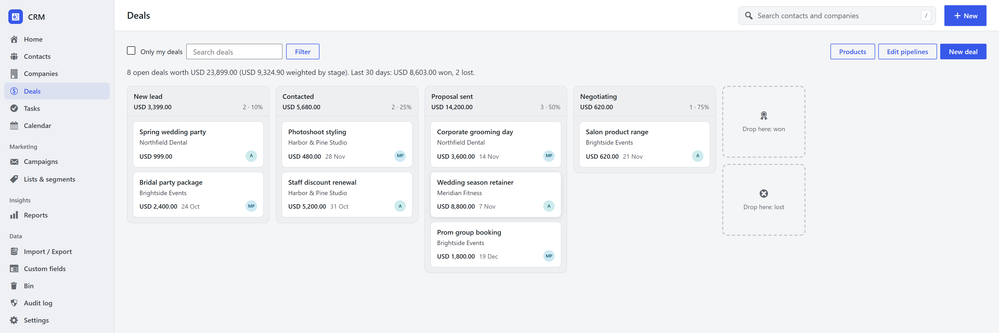Image resolution: width=999 pixels, height=333 pixels.
Task: Click the Reports bar chart icon
Action: tap(14, 215)
